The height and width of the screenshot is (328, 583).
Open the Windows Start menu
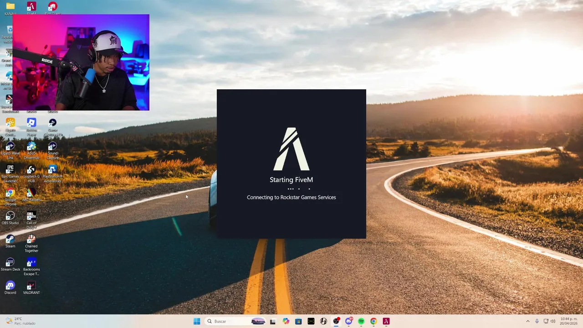[197, 321]
